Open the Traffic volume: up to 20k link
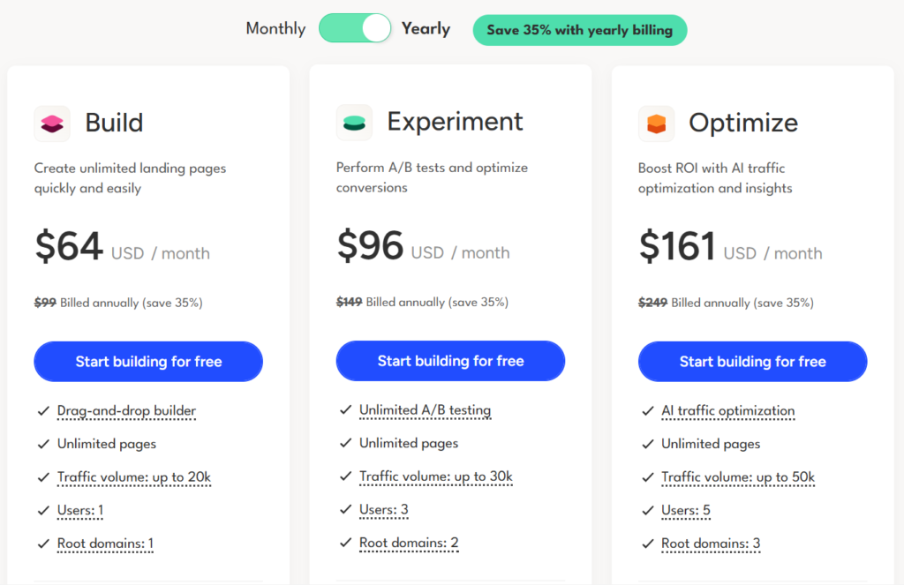 point(133,477)
